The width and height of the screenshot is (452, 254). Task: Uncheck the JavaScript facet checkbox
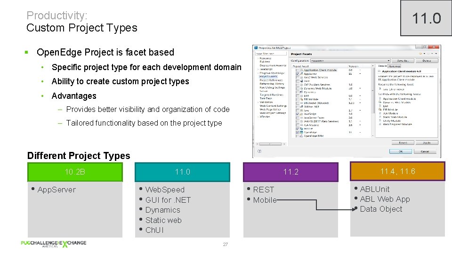tap(298, 114)
